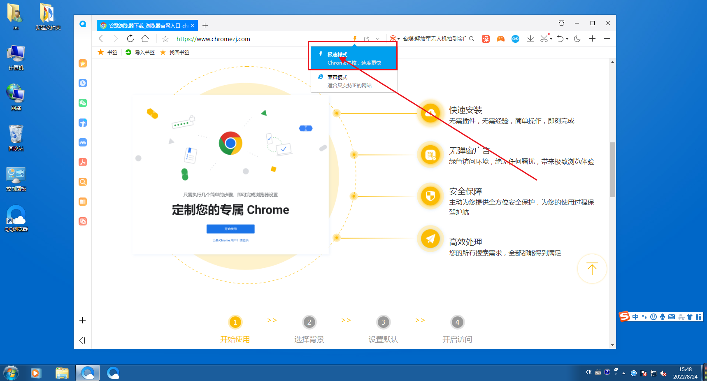707x381 pixels.
Task: Click 导入书签 on the bookmarks bar
Action: pyautogui.click(x=140, y=52)
